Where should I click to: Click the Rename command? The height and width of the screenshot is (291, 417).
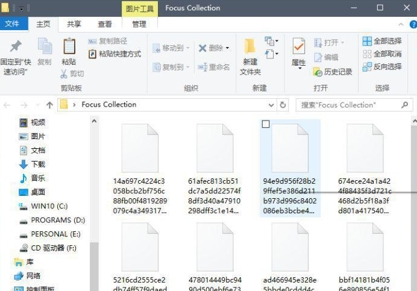pos(214,67)
